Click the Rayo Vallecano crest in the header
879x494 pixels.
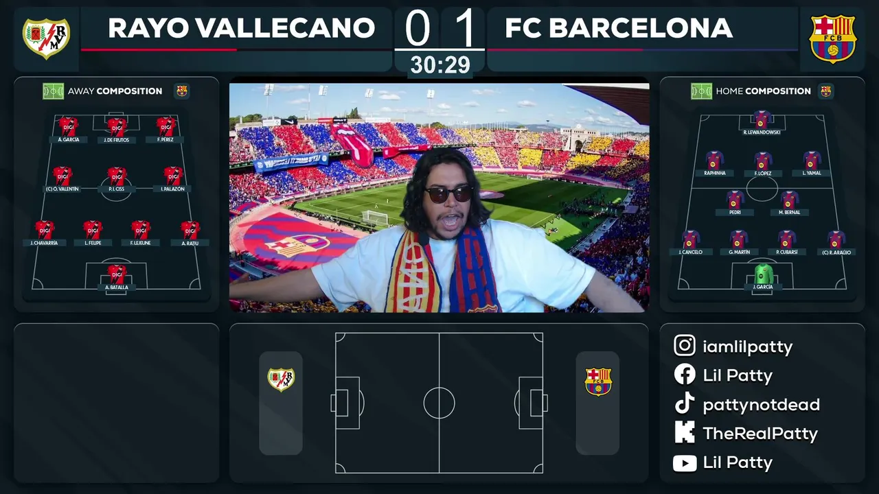(46, 38)
